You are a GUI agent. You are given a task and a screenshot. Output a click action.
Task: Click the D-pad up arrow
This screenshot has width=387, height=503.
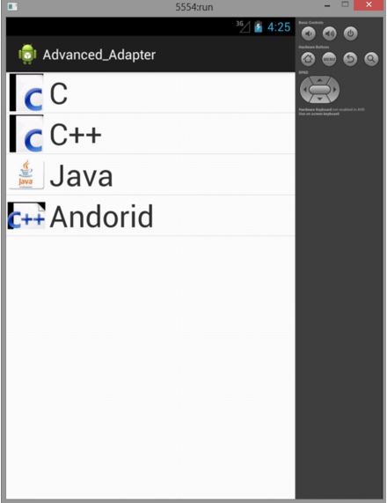[x=319, y=80]
